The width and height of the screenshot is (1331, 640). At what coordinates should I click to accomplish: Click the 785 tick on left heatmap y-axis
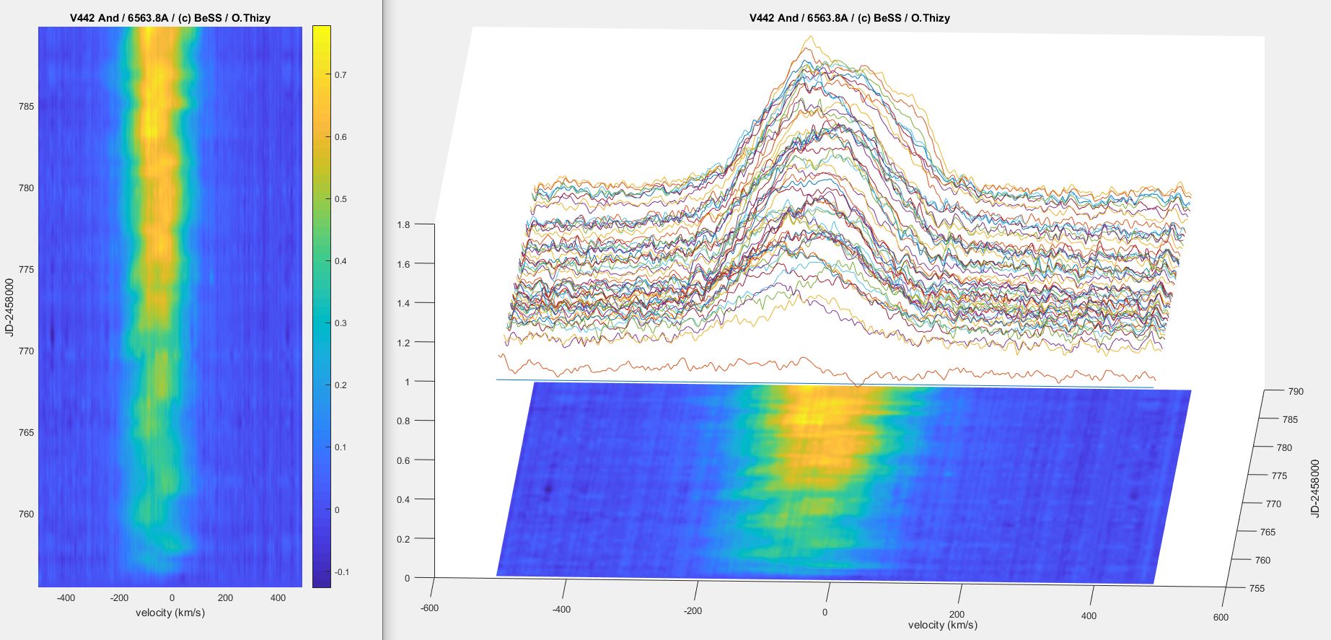(x=26, y=107)
